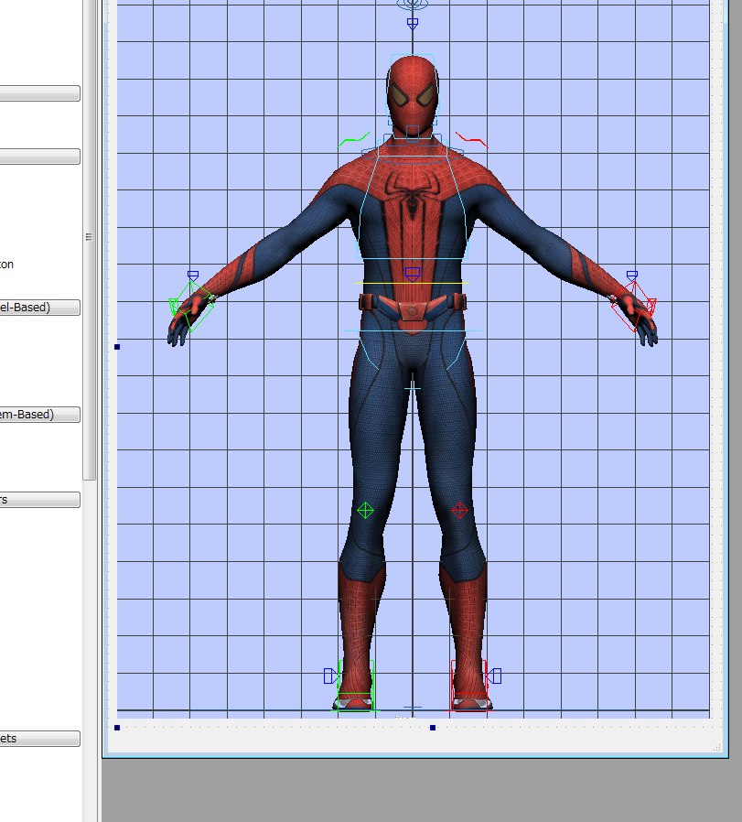Select the blue head control handle above the head
This screenshot has height=822, width=742.
[x=413, y=23]
